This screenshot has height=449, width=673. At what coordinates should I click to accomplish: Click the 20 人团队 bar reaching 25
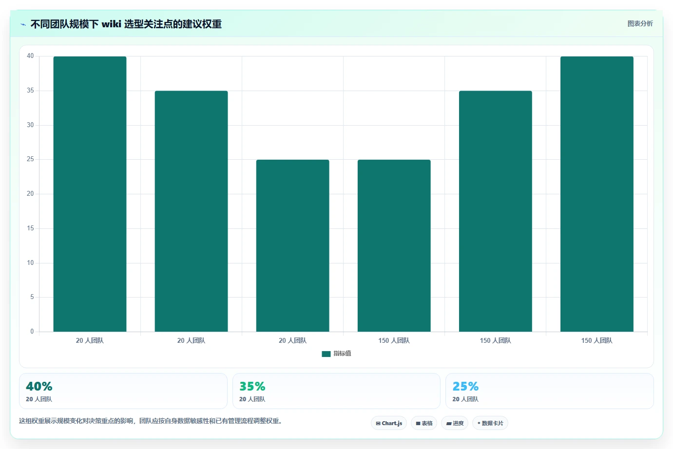292,245
